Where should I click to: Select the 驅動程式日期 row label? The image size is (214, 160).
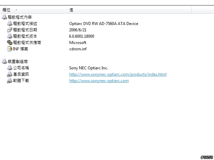point(25,30)
